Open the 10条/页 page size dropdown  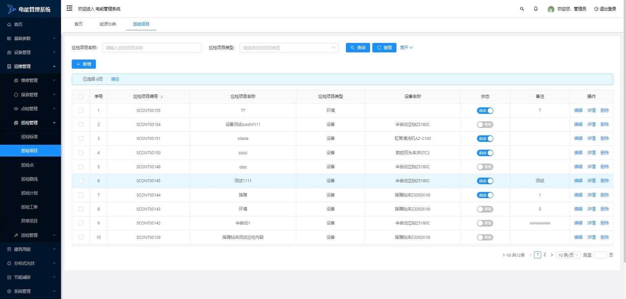tap(568, 255)
